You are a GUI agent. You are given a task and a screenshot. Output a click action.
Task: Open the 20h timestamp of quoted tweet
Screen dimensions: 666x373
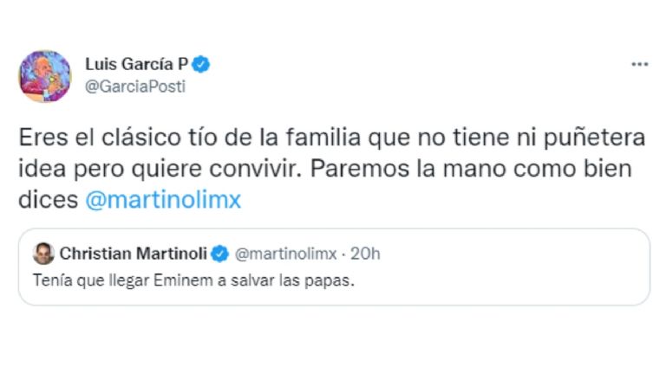coord(365,254)
